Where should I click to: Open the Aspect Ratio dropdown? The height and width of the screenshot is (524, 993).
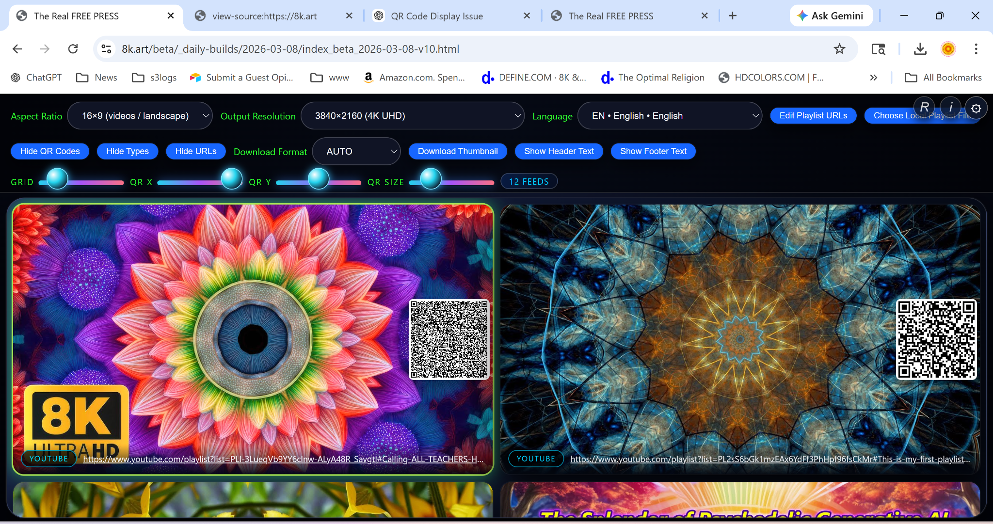click(x=140, y=116)
